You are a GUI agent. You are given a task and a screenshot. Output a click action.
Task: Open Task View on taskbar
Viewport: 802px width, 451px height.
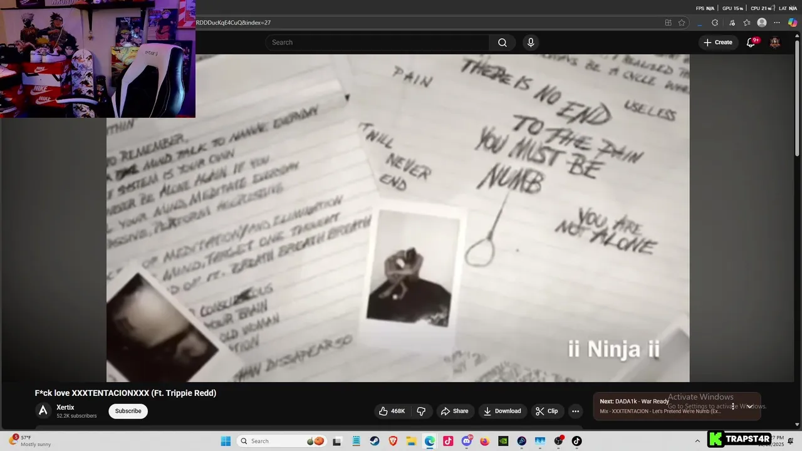[337, 441]
